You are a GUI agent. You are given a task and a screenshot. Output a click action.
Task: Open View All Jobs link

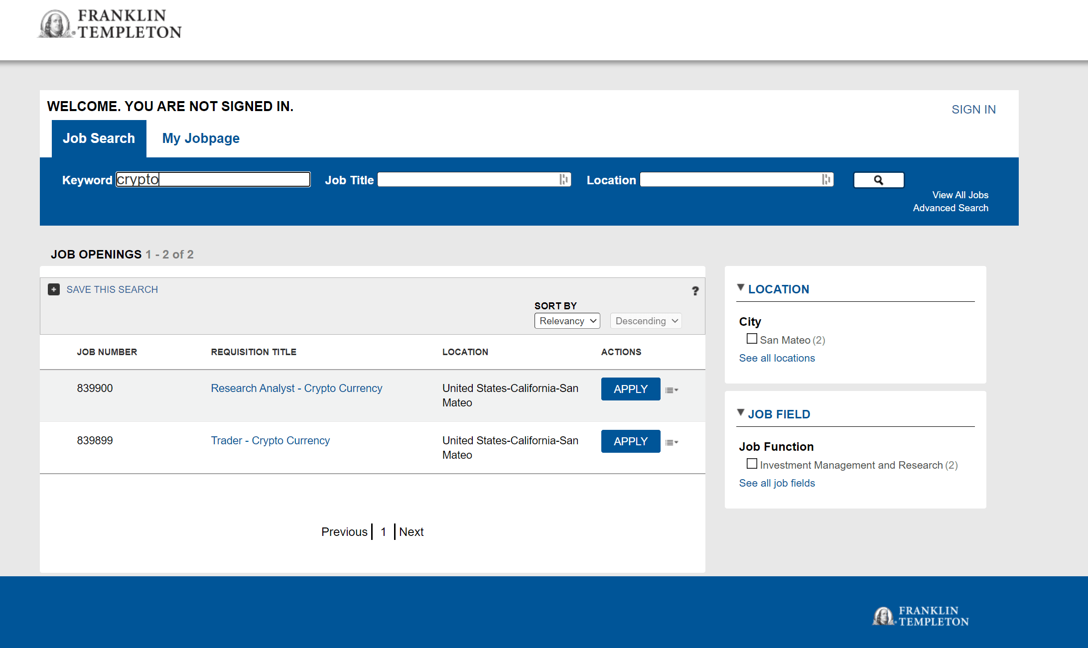tap(960, 195)
